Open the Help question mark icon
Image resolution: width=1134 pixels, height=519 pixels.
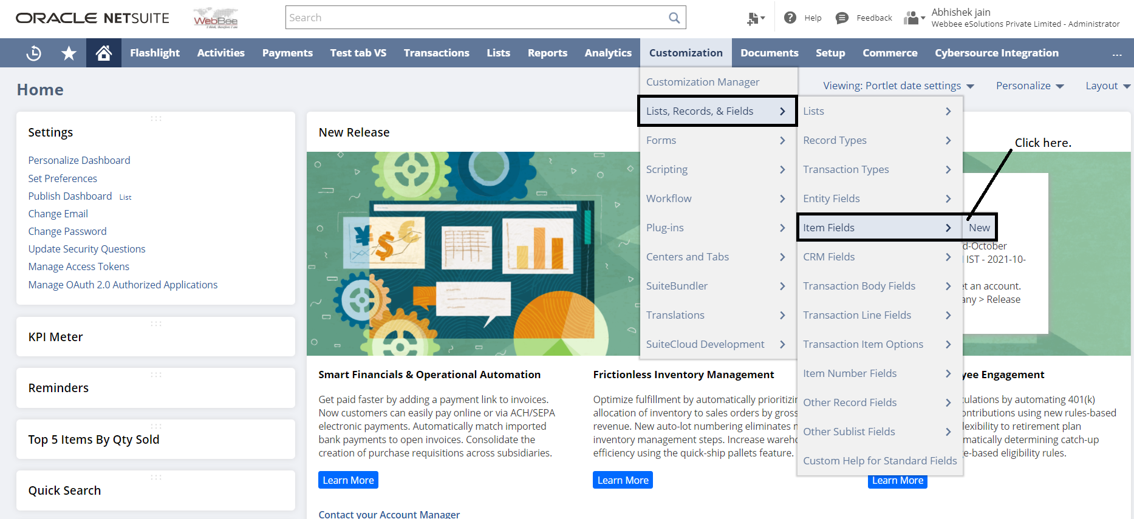point(790,18)
